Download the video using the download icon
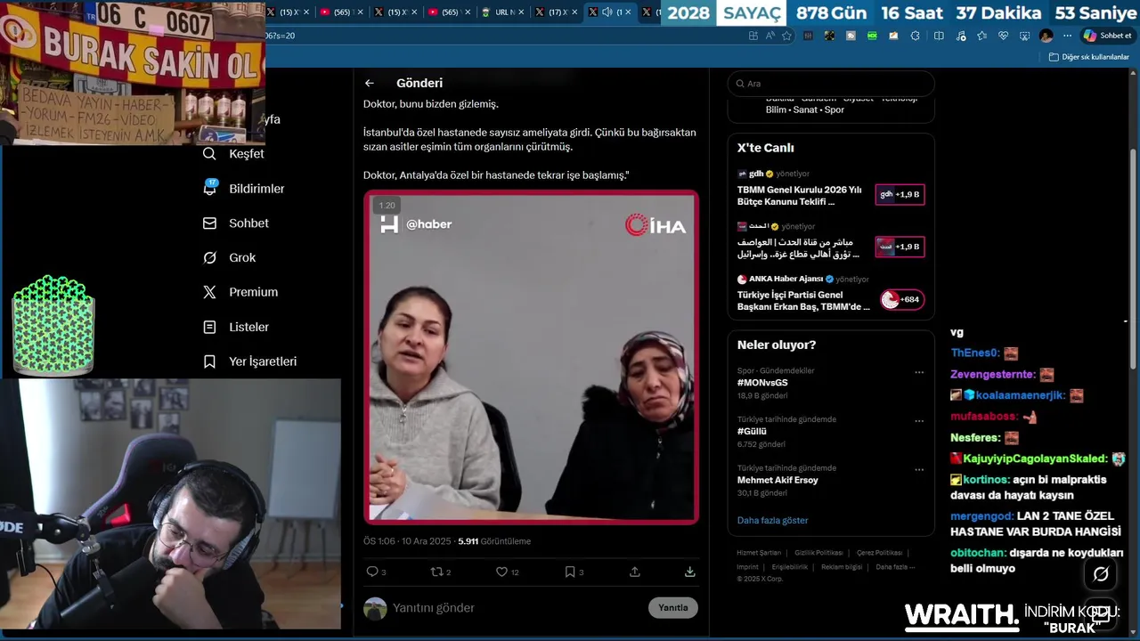Screen dimensions: 1140x641 click(x=690, y=572)
